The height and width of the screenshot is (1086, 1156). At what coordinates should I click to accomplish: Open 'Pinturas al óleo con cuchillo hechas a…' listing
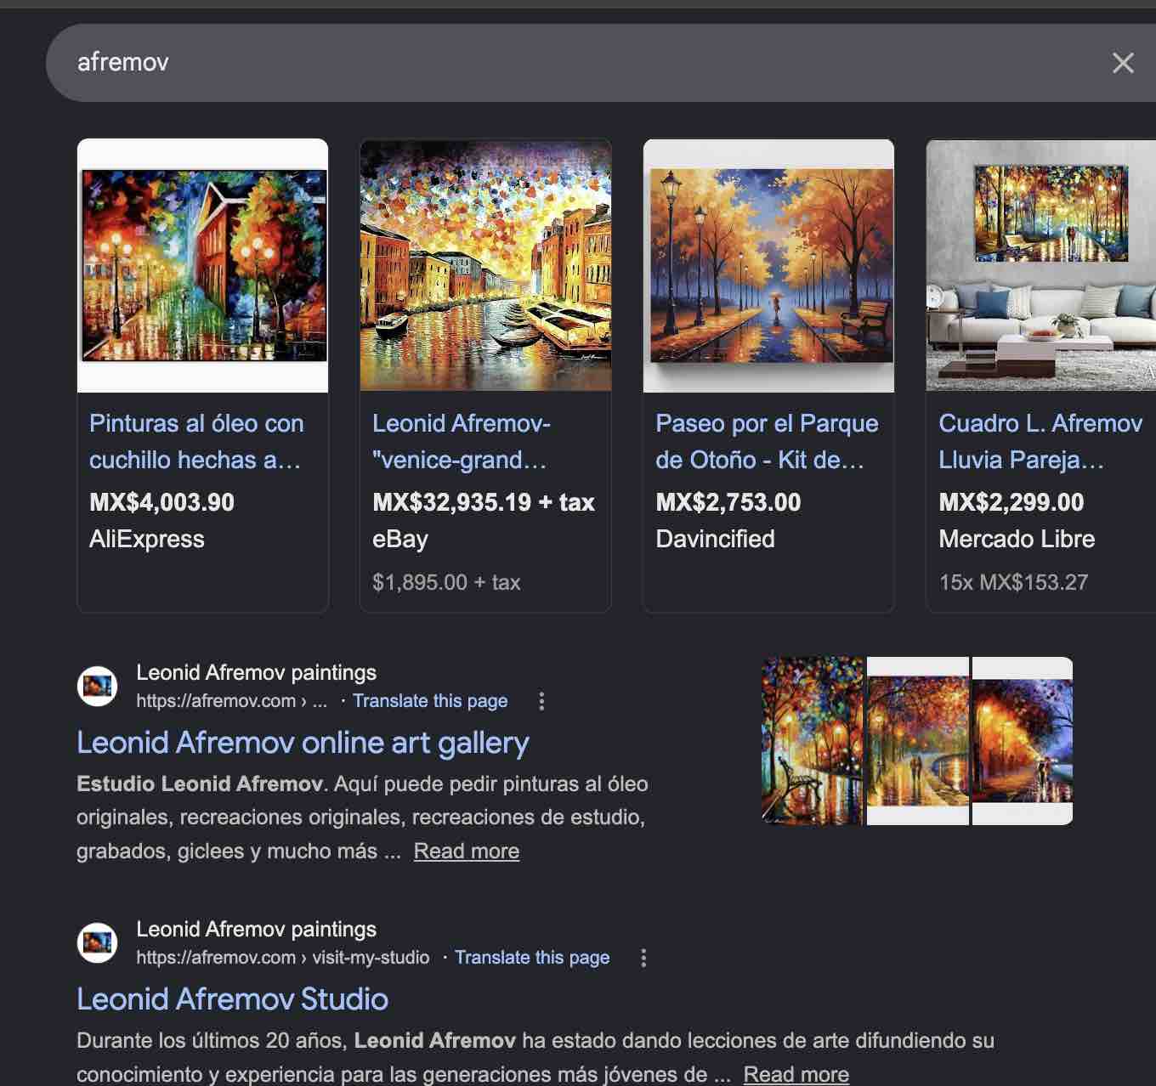(x=196, y=442)
